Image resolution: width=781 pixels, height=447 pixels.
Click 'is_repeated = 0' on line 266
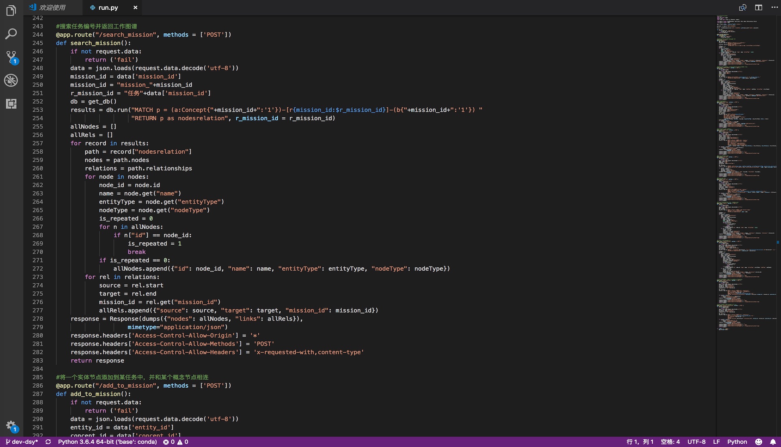point(126,219)
